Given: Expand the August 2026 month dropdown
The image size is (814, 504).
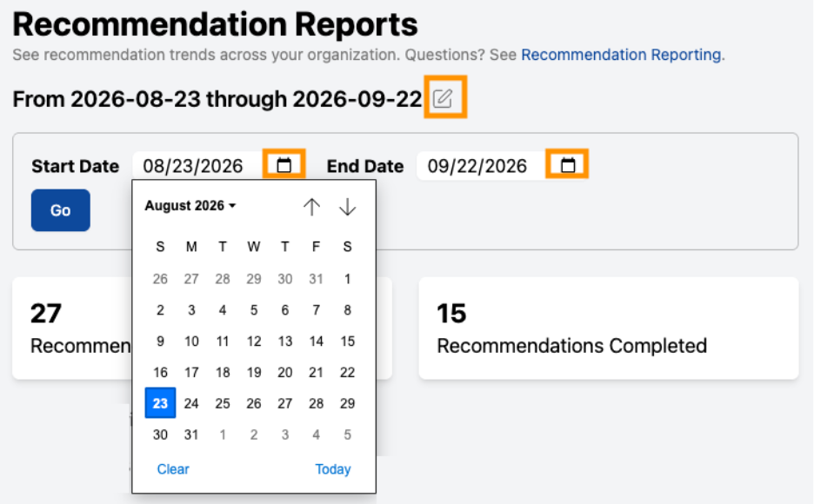Looking at the screenshot, I should [190, 206].
